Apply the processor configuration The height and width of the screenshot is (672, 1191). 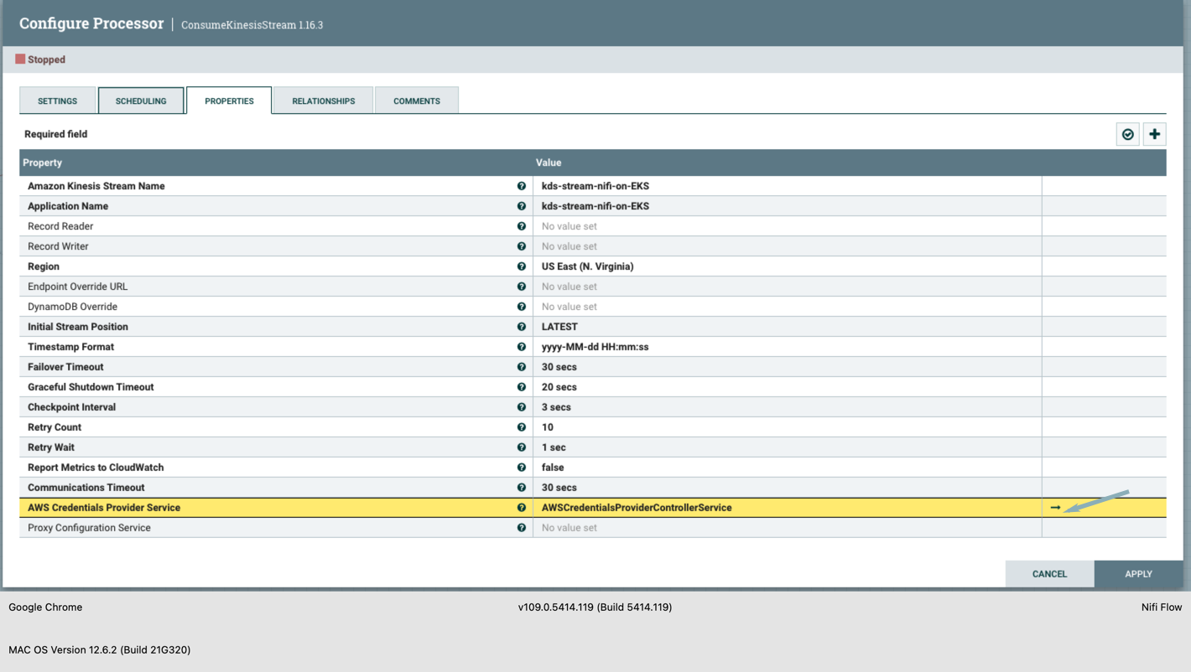[1138, 574]
